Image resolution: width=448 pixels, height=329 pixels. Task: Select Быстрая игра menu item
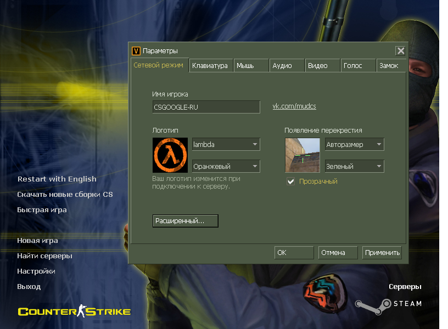(x=42, y=209)
